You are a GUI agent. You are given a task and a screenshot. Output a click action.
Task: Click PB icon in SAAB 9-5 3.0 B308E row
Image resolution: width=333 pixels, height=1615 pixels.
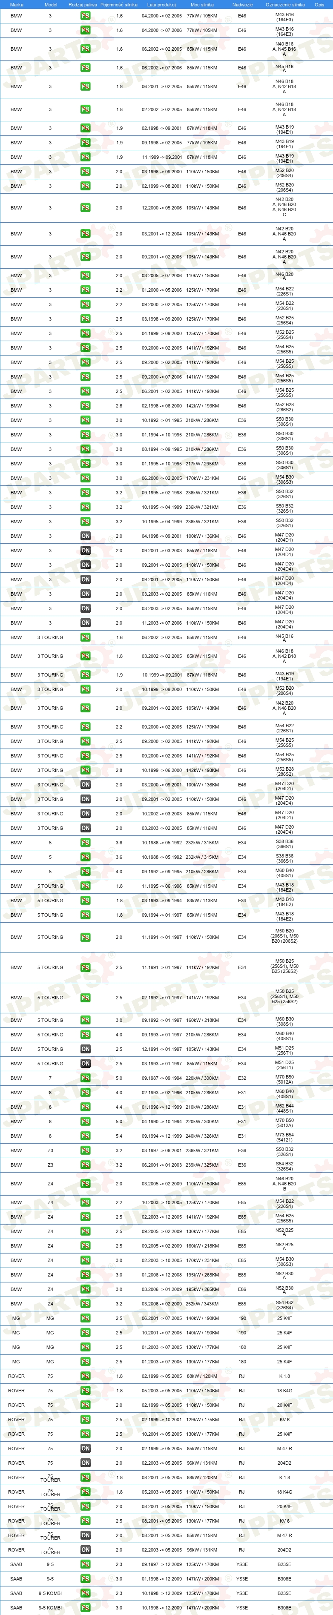pos(85,1579)
